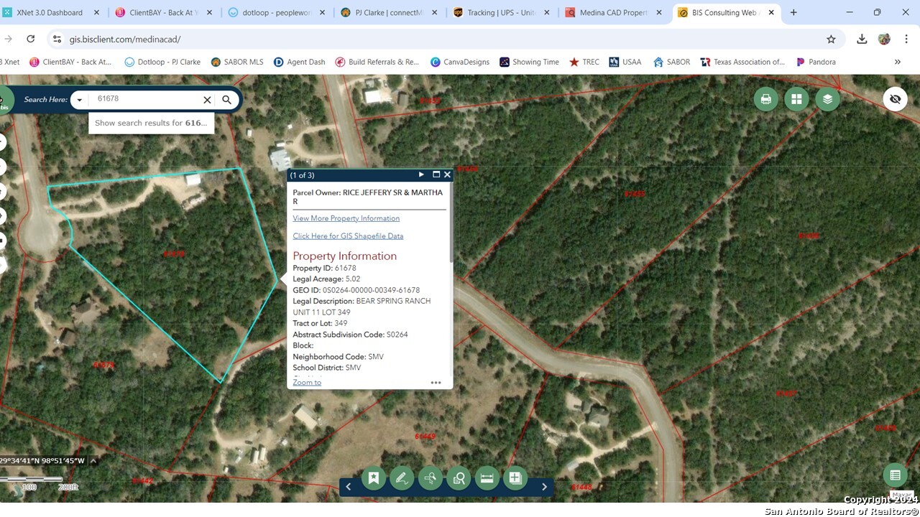Click the 61678 parcel label on map

click(x=174, y=254)
